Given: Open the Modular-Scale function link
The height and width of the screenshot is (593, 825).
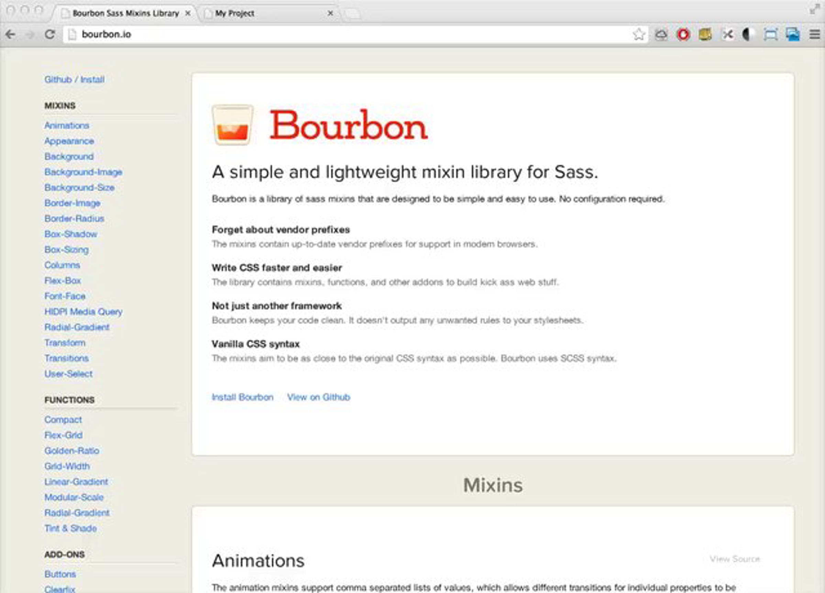Looking at the screenshot, I should (74, 497).
